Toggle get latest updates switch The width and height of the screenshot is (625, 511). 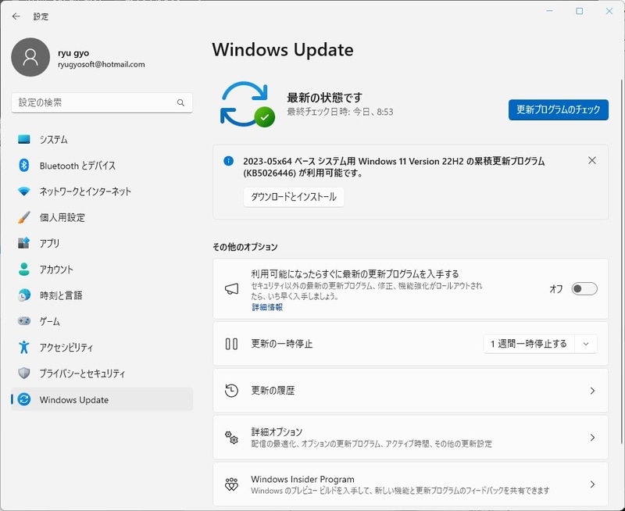click(x=584, y=288)
